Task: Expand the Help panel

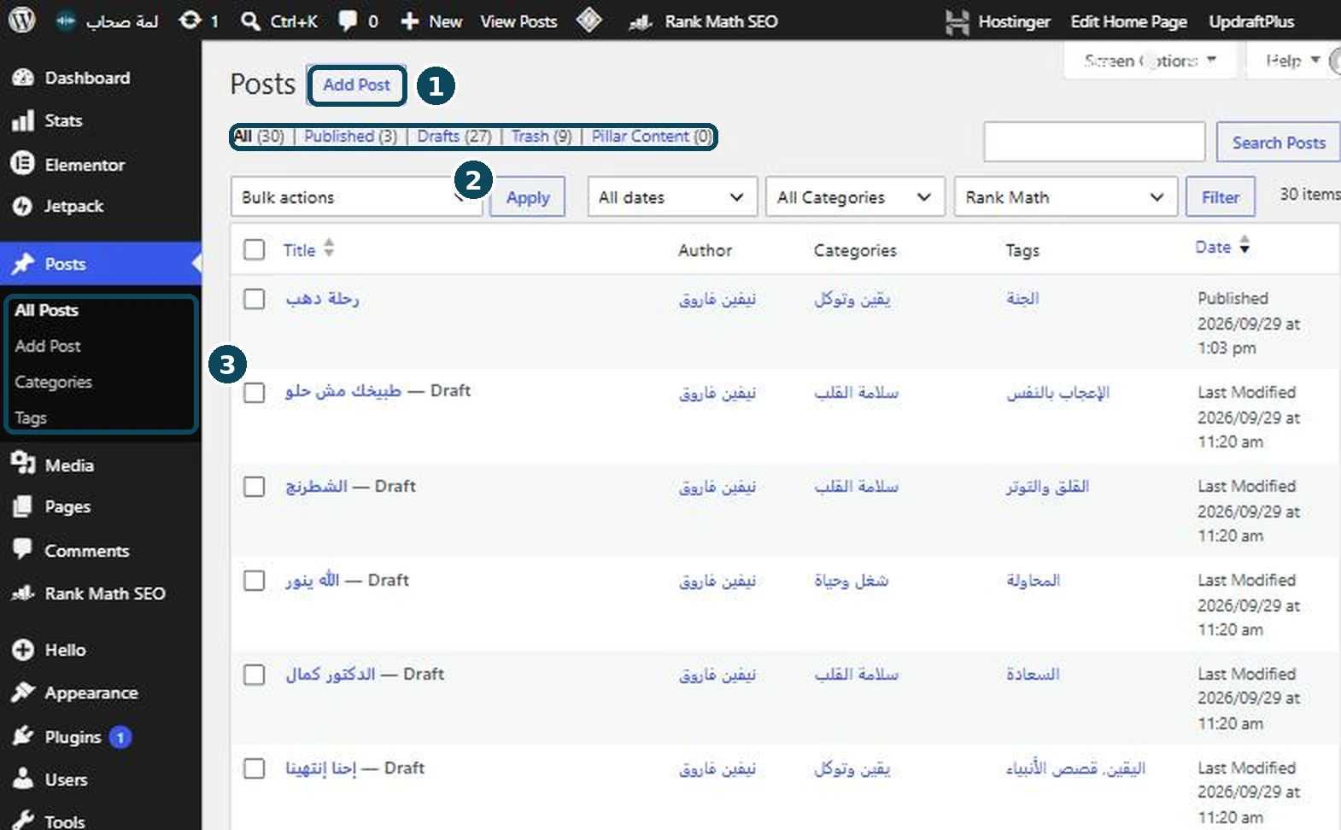Action: [x=1292, y=61]
